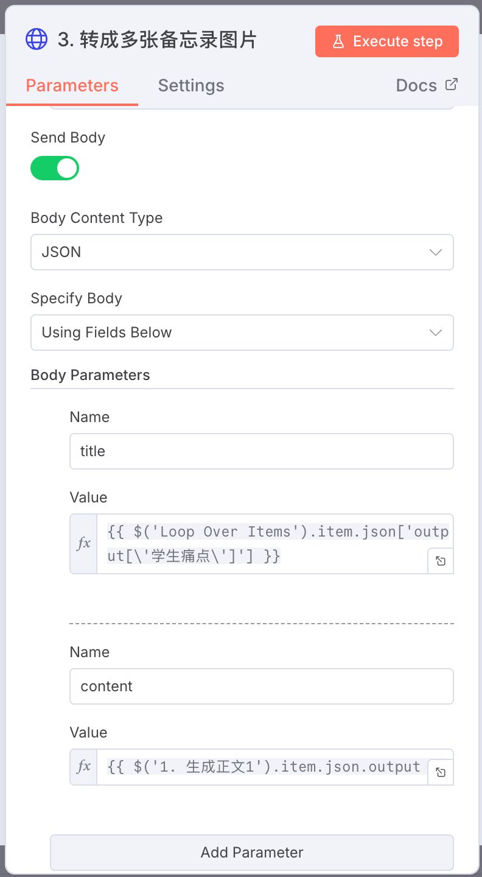Click the chevron icon on Body Content Type

(x=436, y=252)
